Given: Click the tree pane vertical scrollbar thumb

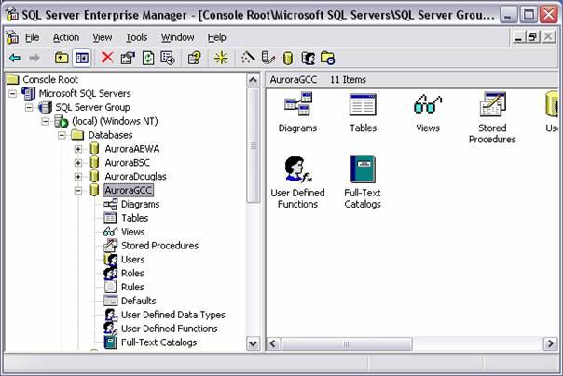Looking at the screenshot, I should point(254,145).
